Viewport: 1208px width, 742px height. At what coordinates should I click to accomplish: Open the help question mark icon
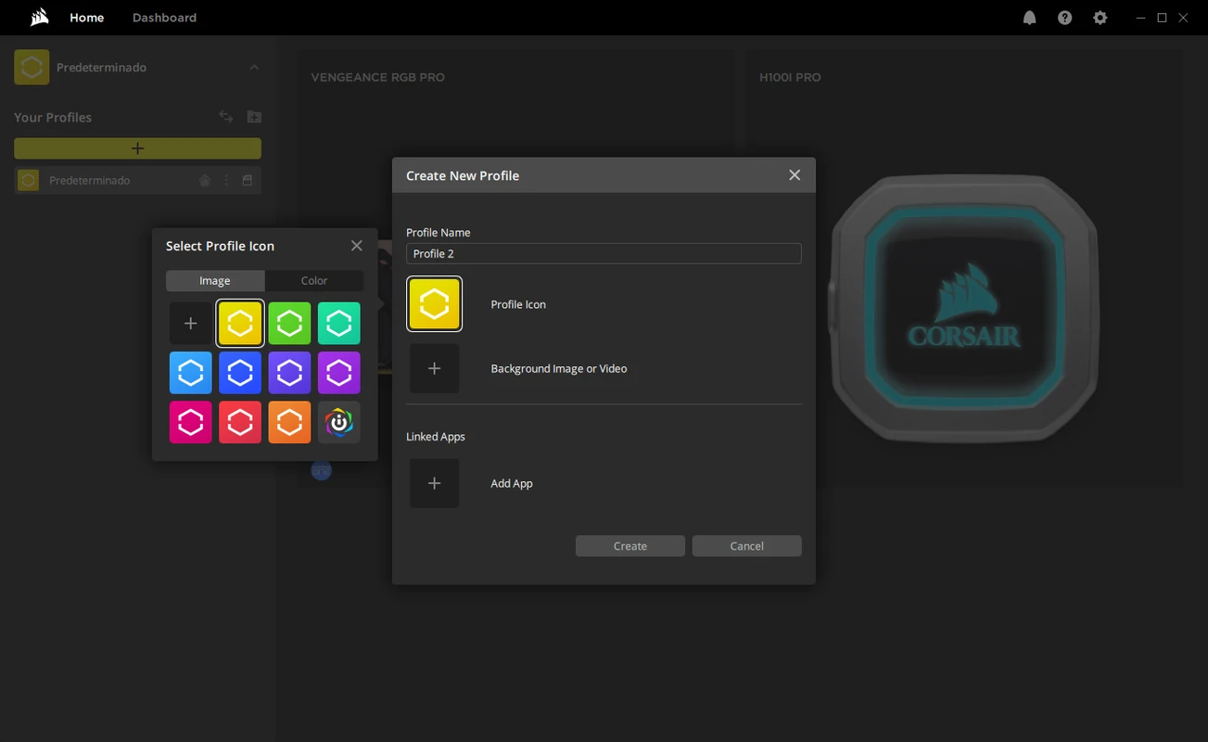1064,17
